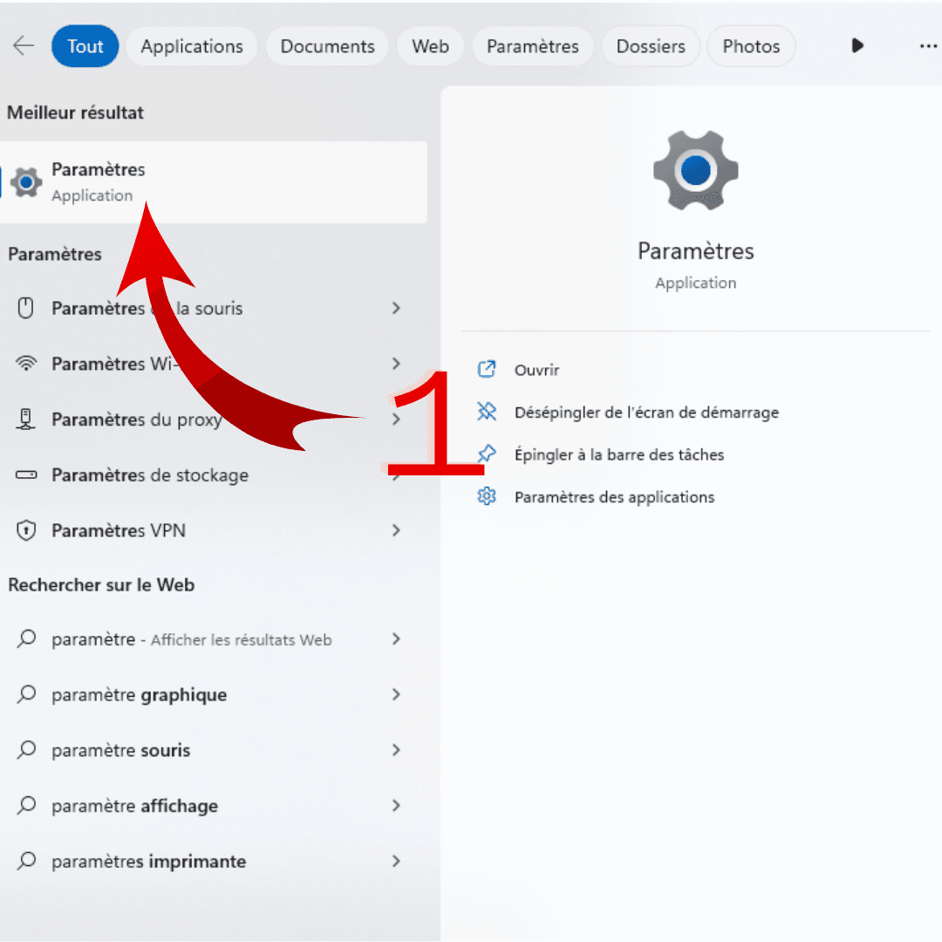Select Désépingler de l'écran de démarrage
Viewport: 942px width, 942px height.
click(x=645, y=413)
